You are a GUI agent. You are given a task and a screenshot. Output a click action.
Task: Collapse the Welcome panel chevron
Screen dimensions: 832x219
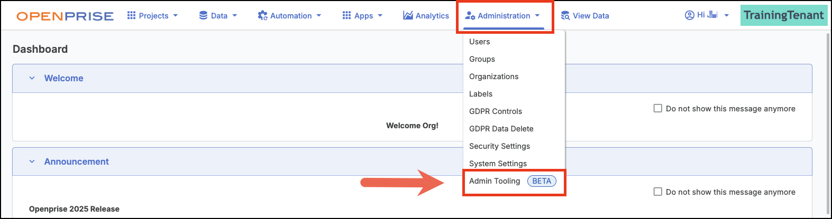(x=32, y=78)
